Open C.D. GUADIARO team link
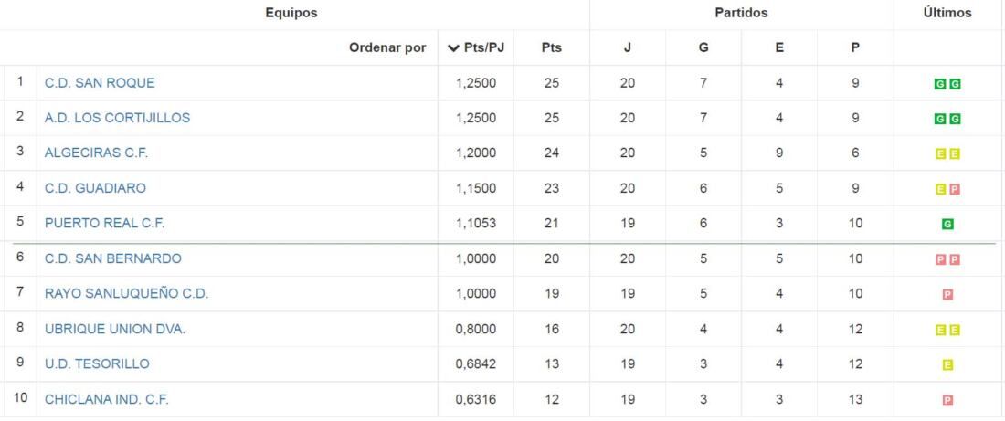The image size is (1005, 421). [x=95, y=188]
